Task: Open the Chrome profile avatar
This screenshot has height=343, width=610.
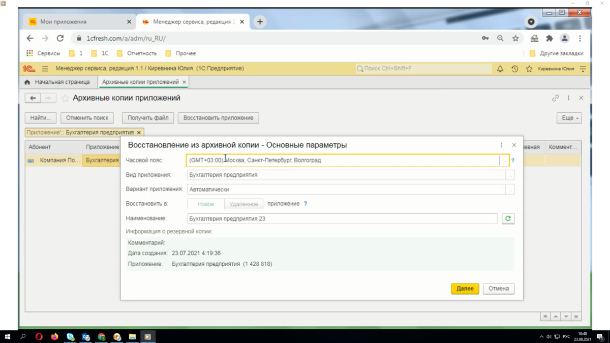Action: (565, 38)
